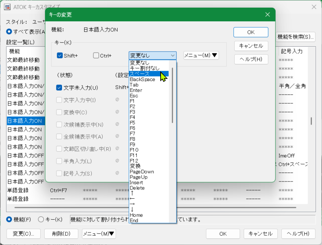Open the bottom メニュー(M) dropdown in main window
The width and height of the screenshot is (322, 245).
pyautogui.click(x=99, y=234)
